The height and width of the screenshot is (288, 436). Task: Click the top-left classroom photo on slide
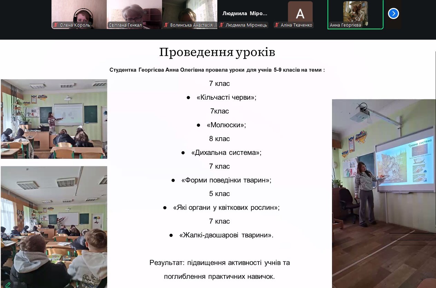(x=54, y=119)
